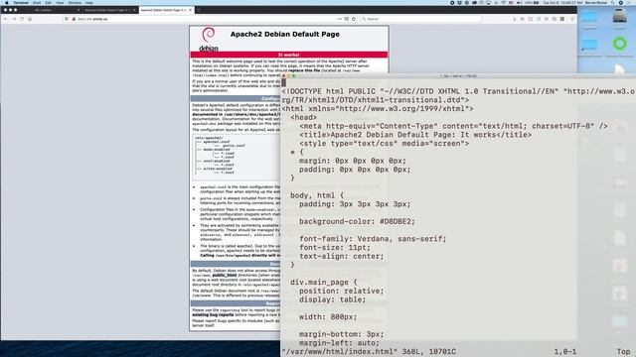Viewport: 636px width, 357px height.
Task: Open macOS Spotlight search icon
Action: click(x=612, y=2)
